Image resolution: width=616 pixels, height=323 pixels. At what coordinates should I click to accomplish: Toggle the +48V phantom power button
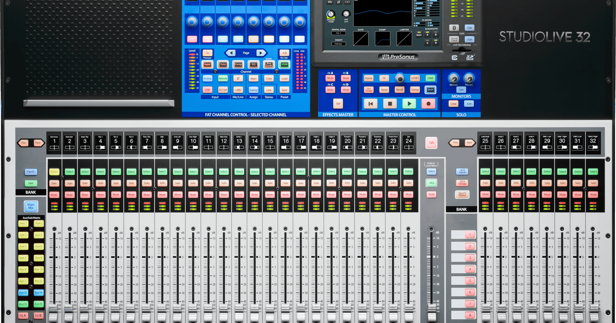point(238,90)
